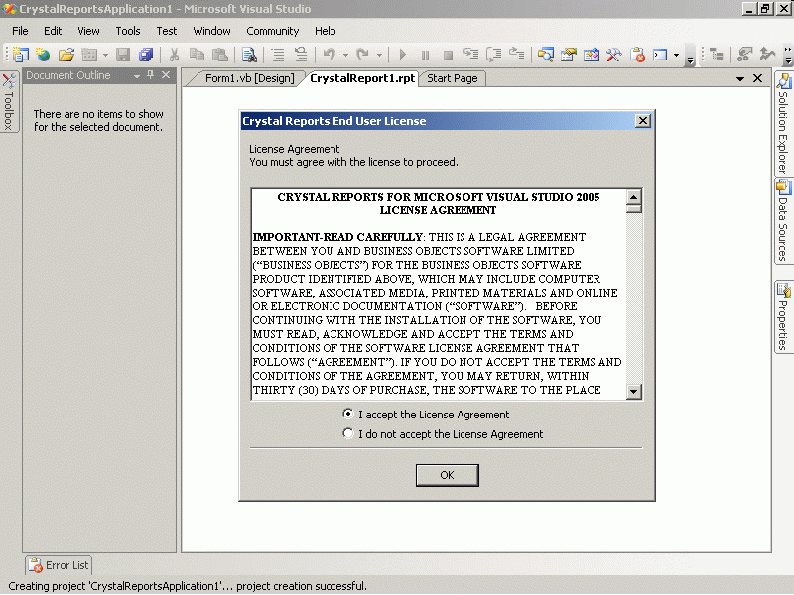Open the Data Sources side tab
Screen dimensions: 794x595
(783, 221)
